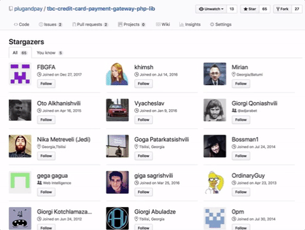305x230 pixels.
Task: Select the You know tab
Action: click(50, 53)
